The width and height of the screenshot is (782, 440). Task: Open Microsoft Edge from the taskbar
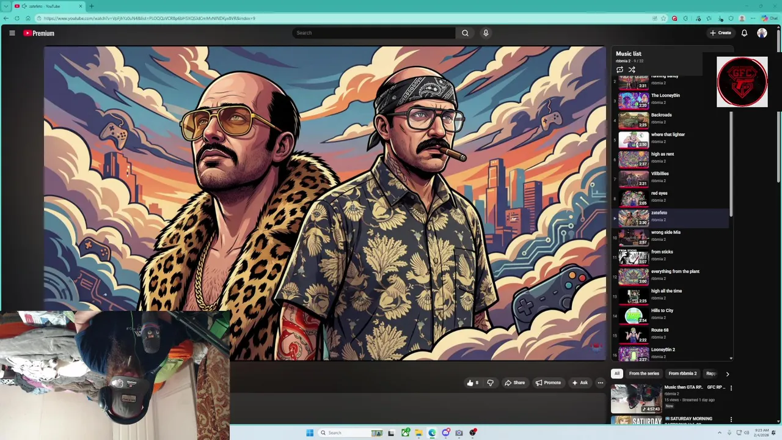[x=432, y=433]
